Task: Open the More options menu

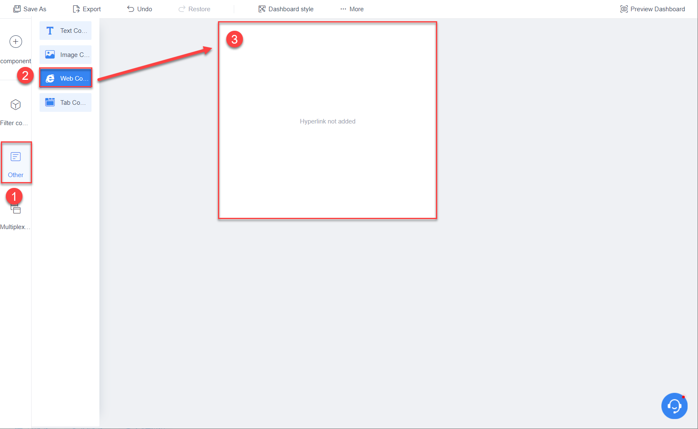Action: (352, 9)
